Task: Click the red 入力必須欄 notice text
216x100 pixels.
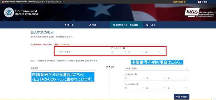Action: click(x=50, y=45)
